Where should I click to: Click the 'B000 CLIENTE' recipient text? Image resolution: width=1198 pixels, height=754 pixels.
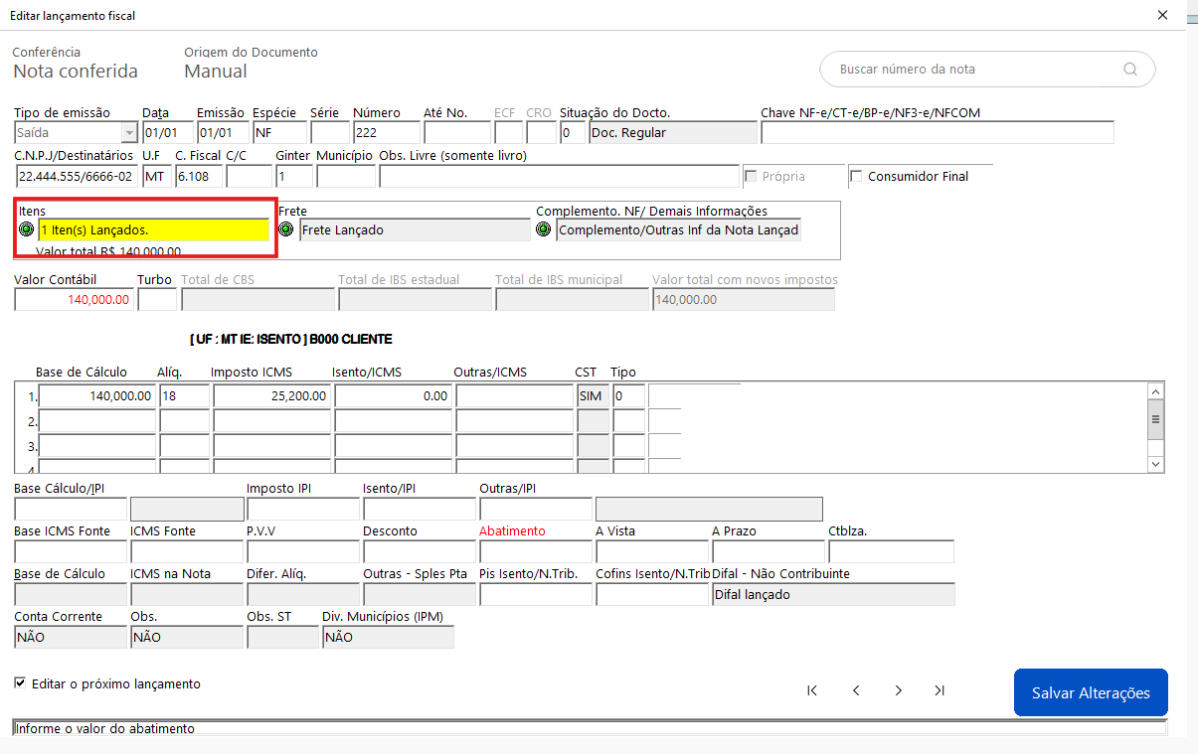351,340
